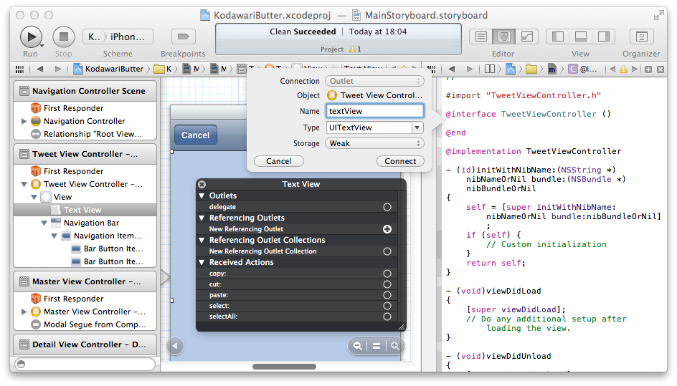Click the Detail View Controller scene header
This screenshot has height=386, width=677.
click(x=85, y=344)
